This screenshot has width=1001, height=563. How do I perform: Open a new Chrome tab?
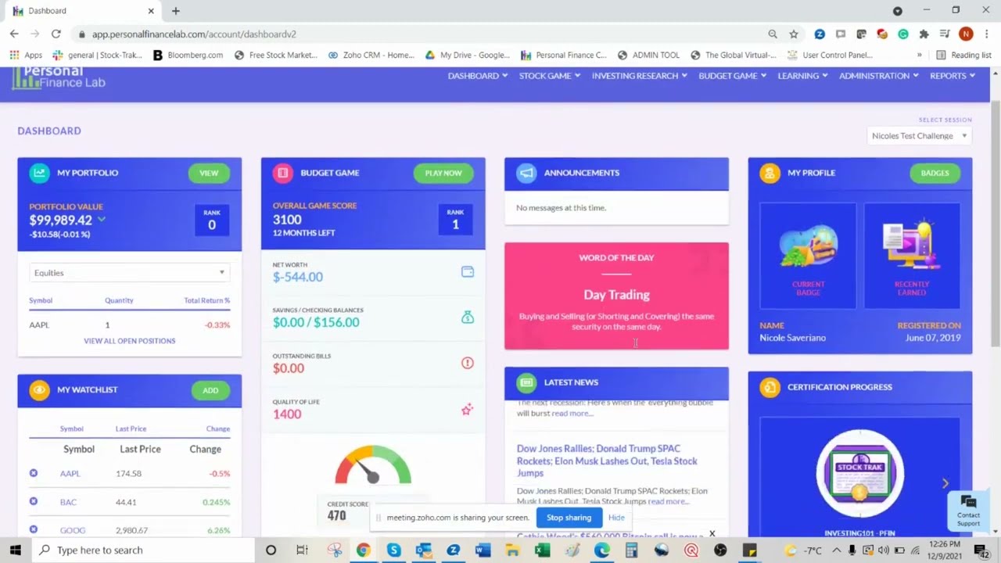[176, 11]
